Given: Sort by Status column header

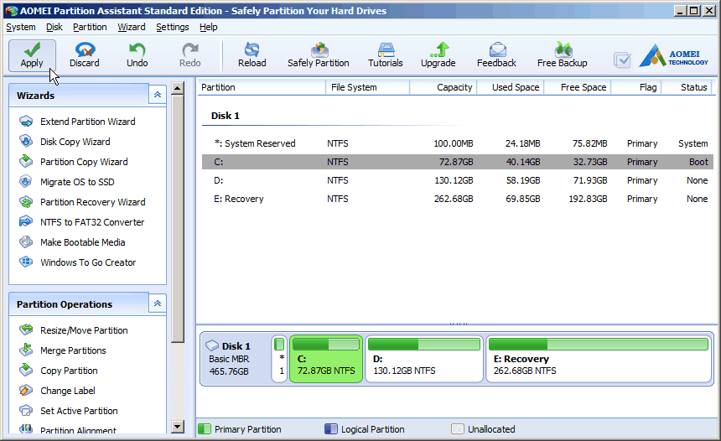Looking at the screenshot, I should pyautogui.click(x=687, y=87).
